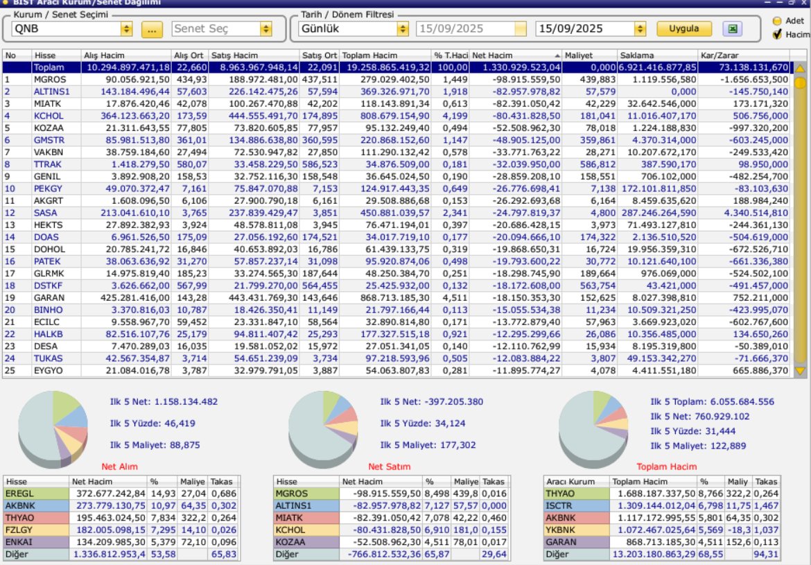
Task: Select the MGROS row in main table
Action: tap(396, 80)
